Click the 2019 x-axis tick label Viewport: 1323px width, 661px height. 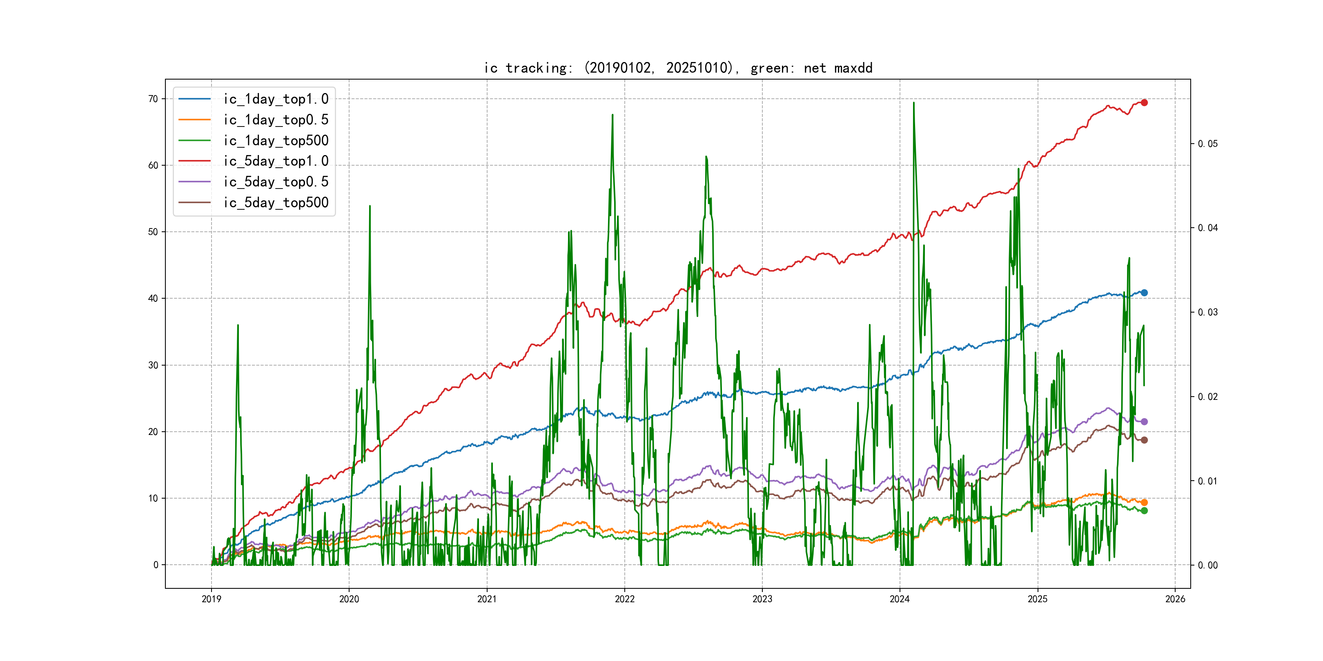tap(211, 599)
